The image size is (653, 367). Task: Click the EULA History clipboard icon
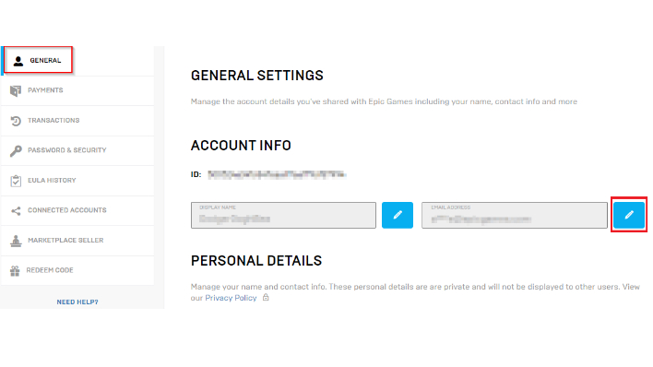tap(16, 181)
